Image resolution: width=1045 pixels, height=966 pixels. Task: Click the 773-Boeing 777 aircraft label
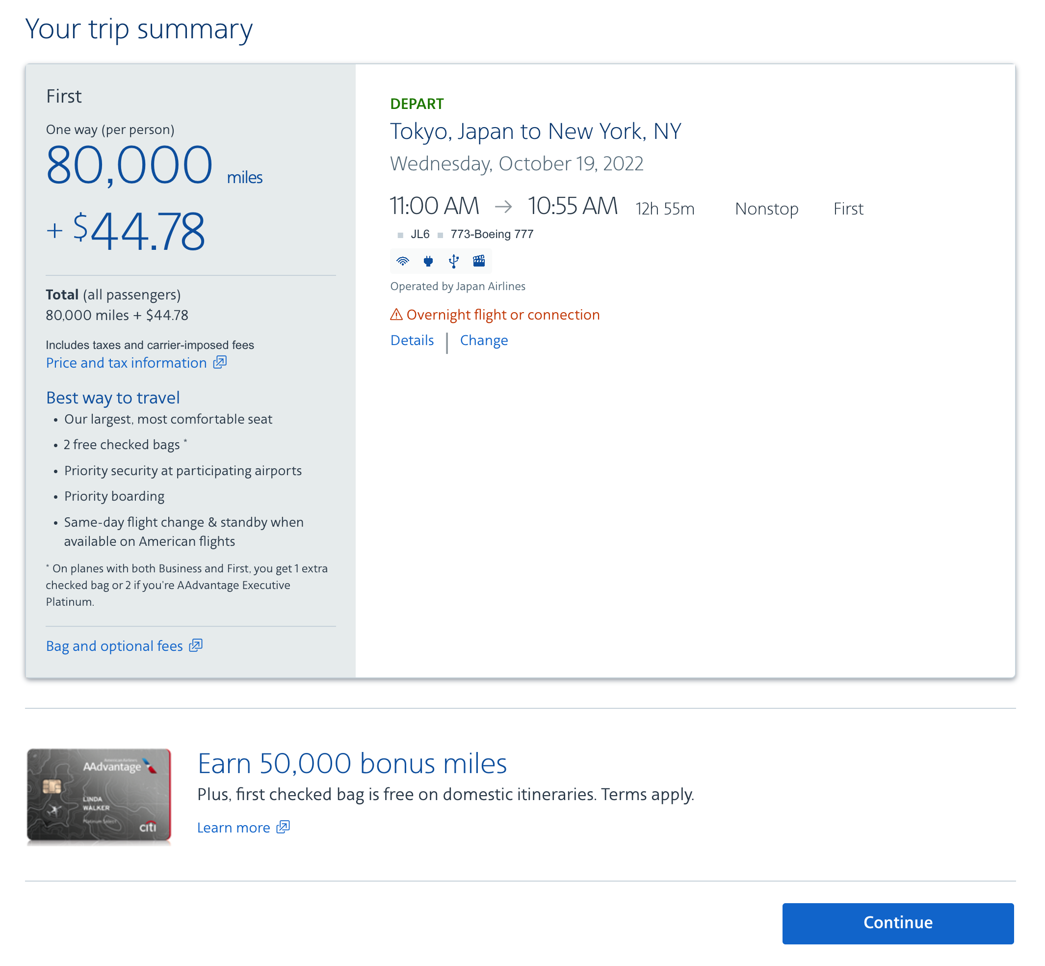click(x=492, y=234)
